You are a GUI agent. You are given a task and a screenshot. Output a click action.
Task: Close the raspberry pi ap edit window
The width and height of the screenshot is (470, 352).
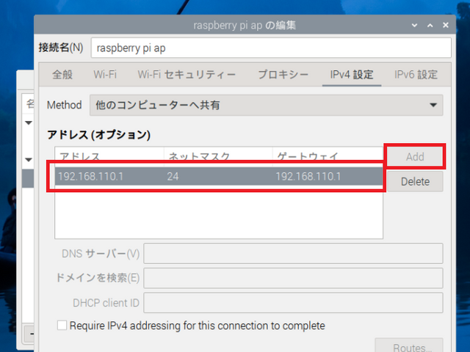[446, 25]
